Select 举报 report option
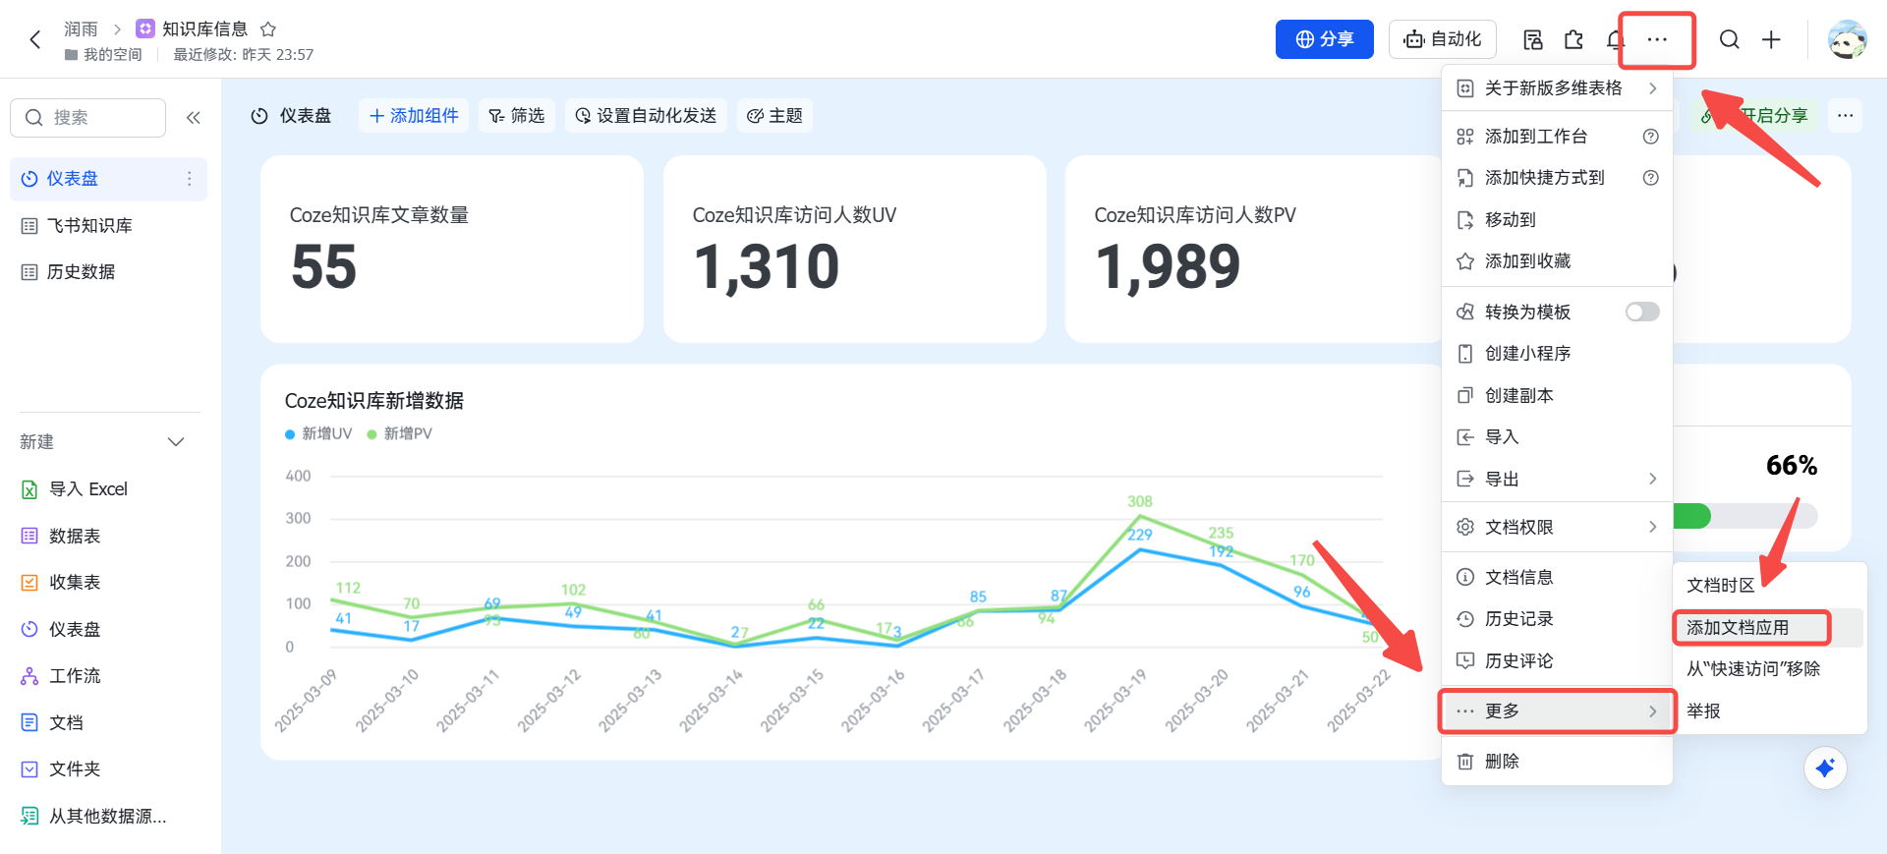1887x854 pixels. (1769, 712)
